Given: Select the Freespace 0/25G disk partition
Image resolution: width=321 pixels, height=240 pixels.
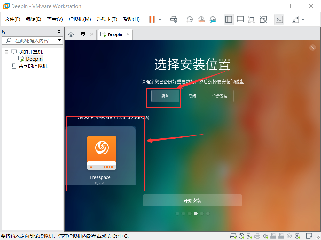Looking at the screenshot, I should point(100,155).
